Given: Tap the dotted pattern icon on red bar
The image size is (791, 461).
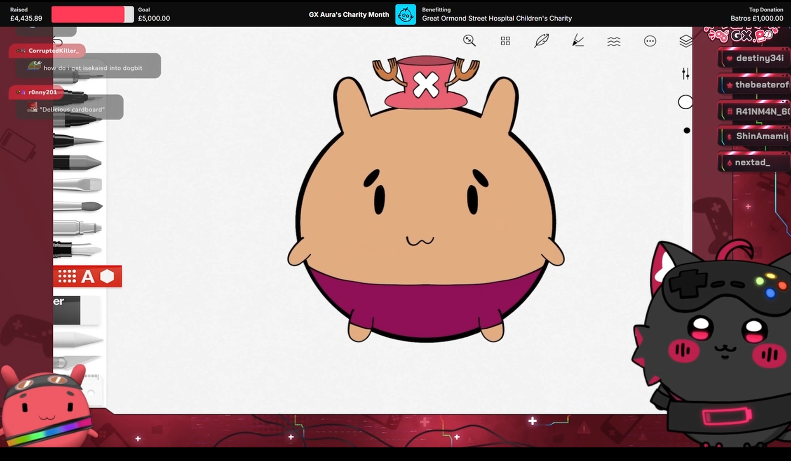Looking at the screenshot, I should [67, 276].
